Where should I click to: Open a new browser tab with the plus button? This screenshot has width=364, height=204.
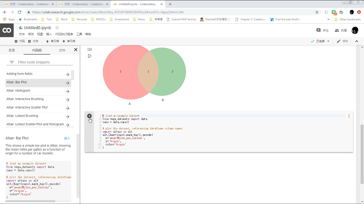pyautogui.click(x=170, y=4)
